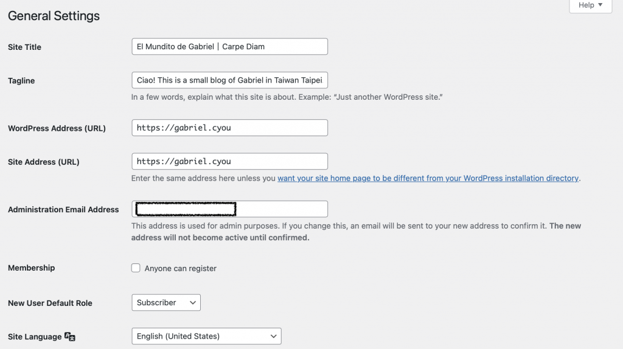Toggle the Anyone can register checkbox
This screenshot has height=349, width=623.
pyautogui.click(x=136, y=268)
